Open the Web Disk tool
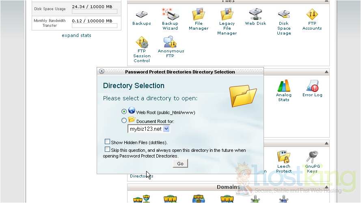This screenshot has width=361, height=203. coord(255,18)
